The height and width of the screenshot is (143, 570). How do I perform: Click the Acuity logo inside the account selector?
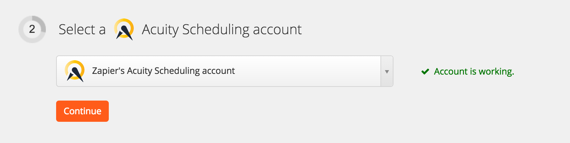(x=75, y=71)
